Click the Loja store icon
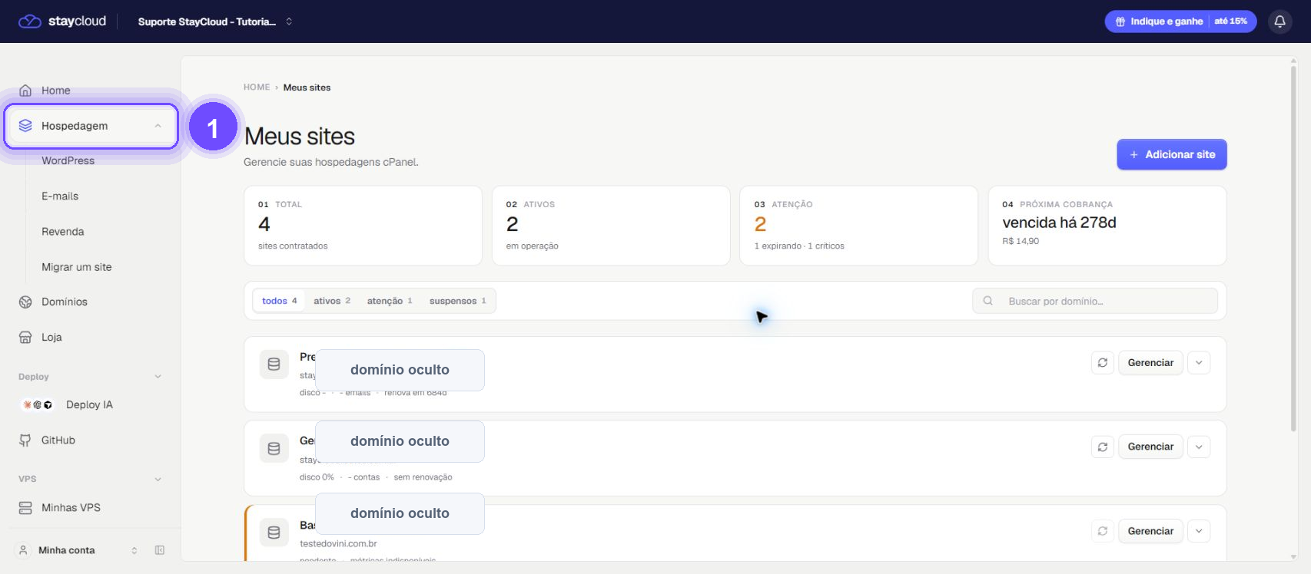The image size is (1311, 574). (x=25, y=337)
